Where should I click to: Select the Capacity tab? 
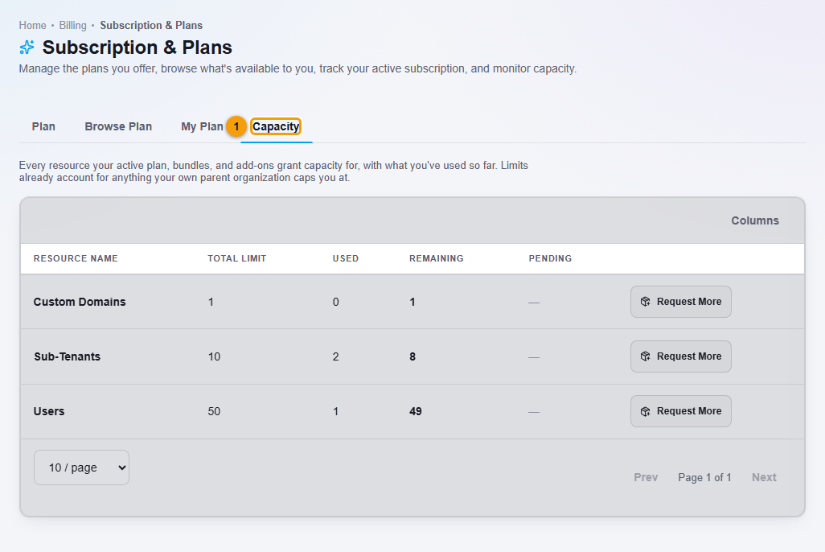pyautogui.click(x=276, y=126)
